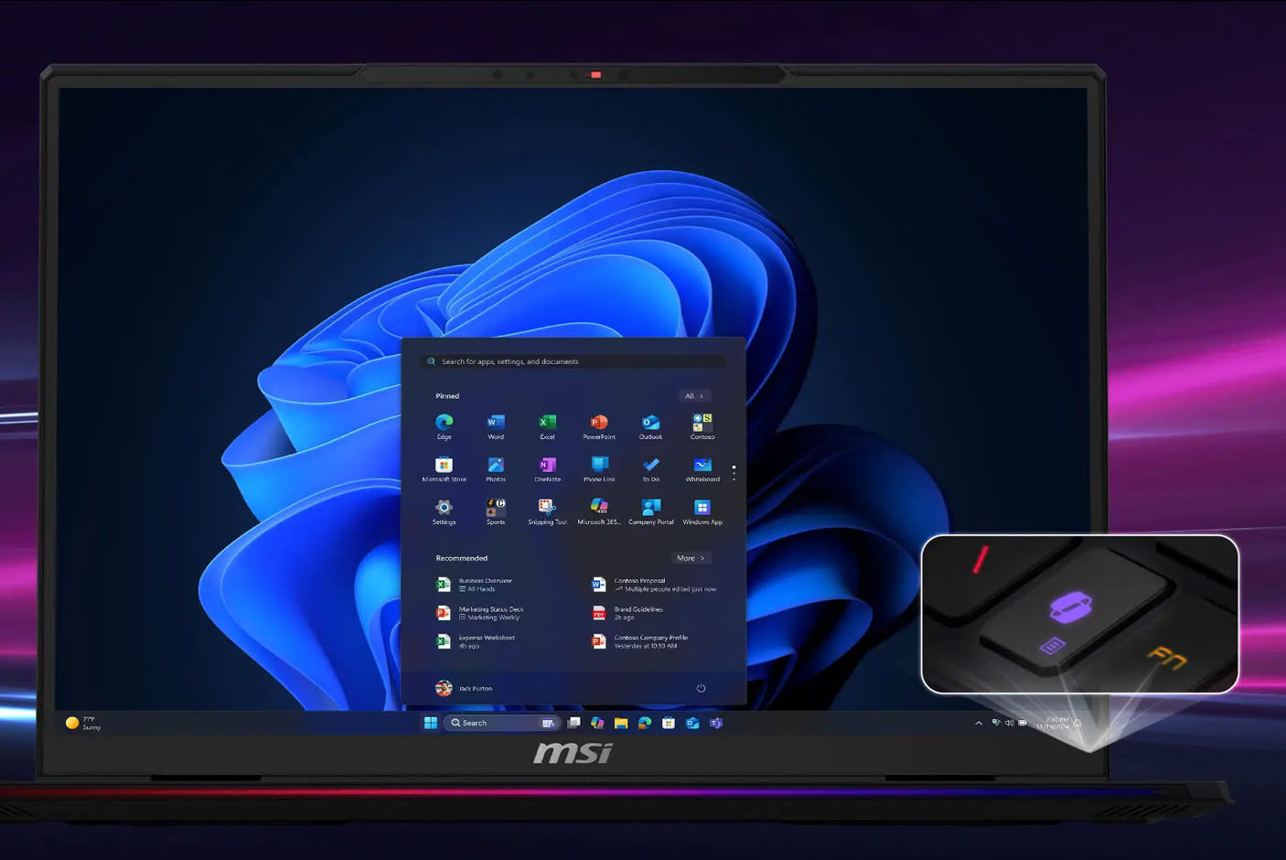Launch Word from the Pinned section

point(496,425)
